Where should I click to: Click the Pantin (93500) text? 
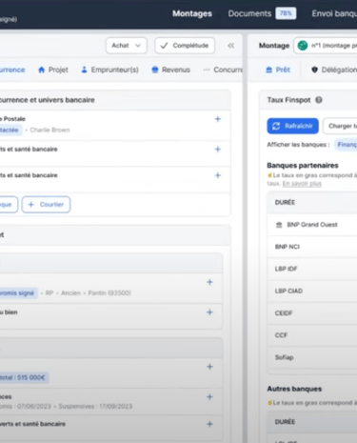(x=109, y=292)
